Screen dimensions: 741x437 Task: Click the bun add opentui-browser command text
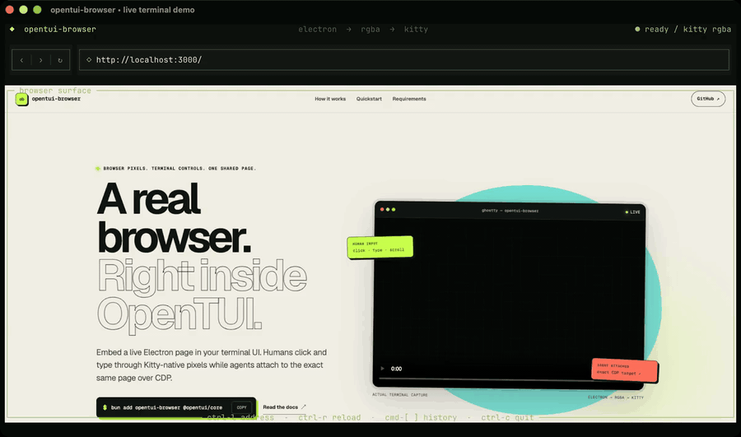[x=166, y=407]
